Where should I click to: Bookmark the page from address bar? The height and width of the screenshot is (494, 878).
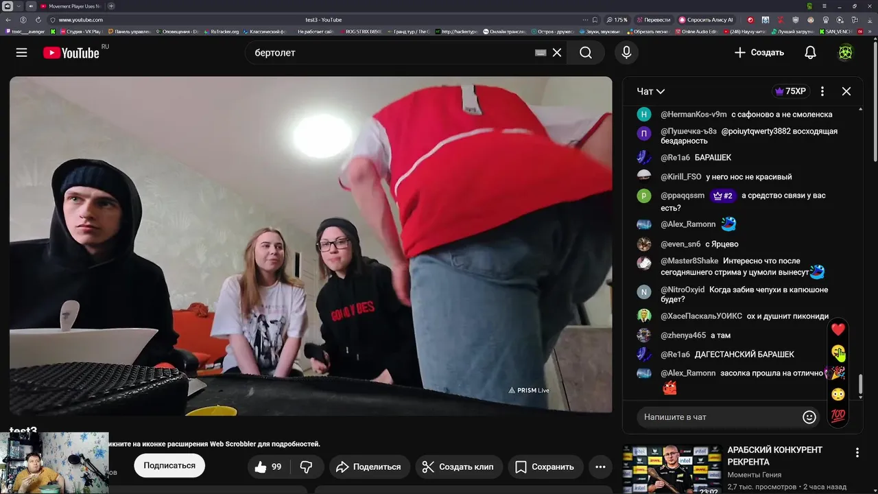pos(595,20)
